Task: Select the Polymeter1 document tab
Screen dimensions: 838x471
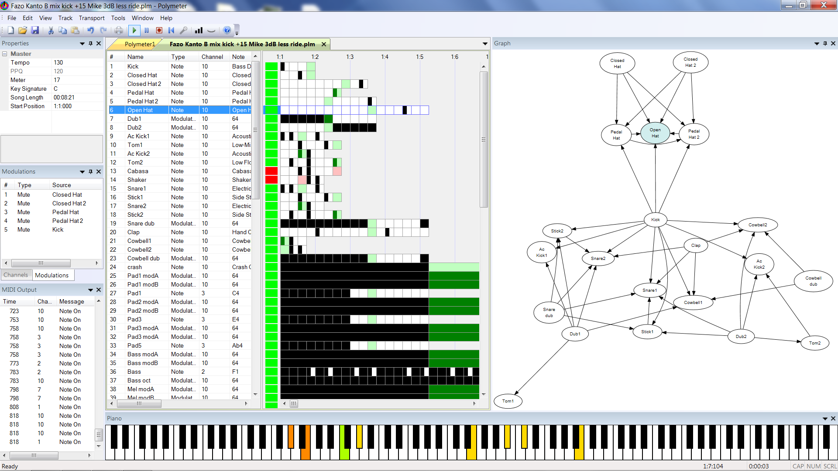Action: 139,44
